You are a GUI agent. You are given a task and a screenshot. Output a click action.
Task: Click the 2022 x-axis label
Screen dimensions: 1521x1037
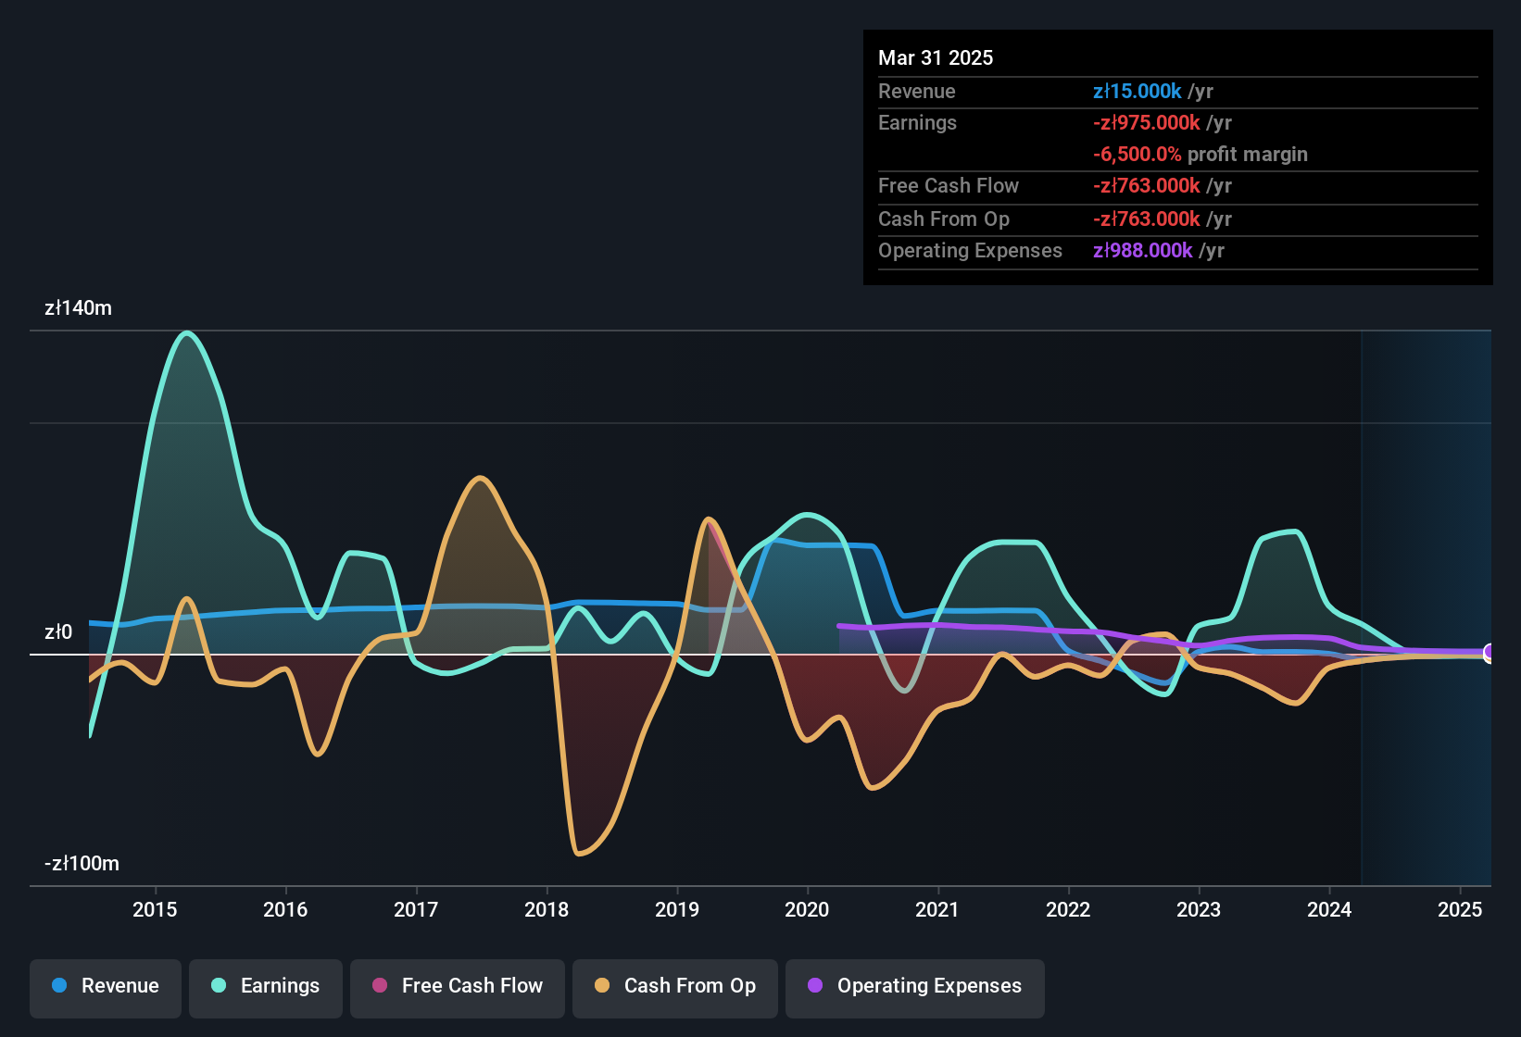1068,909
